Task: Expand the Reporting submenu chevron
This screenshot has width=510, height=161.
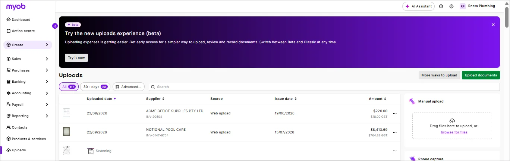Action: point(47,116)
